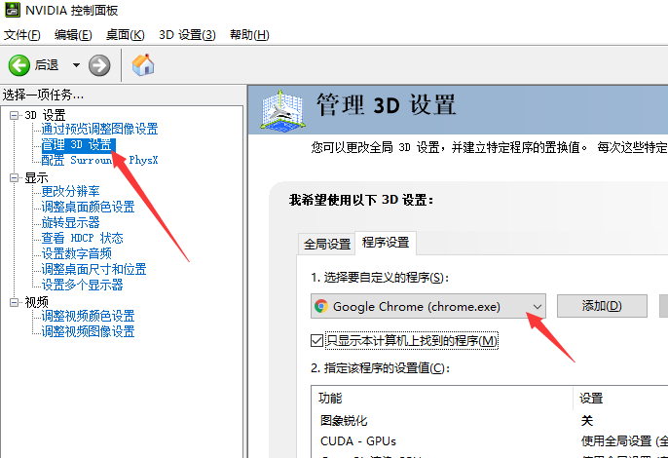Collapse the 显示 tree node
668x458 pixels.
tap(14, 177)
